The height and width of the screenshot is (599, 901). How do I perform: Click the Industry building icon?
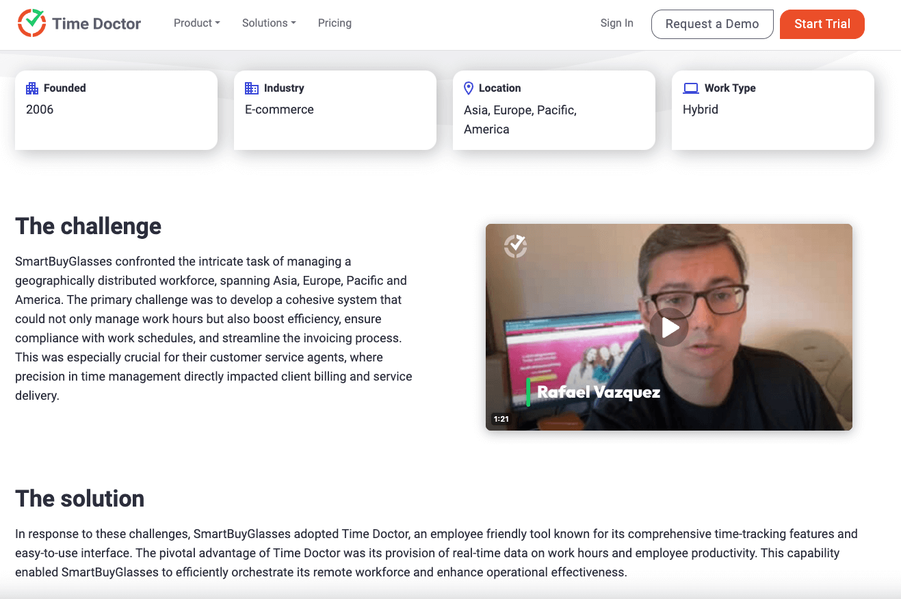(x=250, y=88)
